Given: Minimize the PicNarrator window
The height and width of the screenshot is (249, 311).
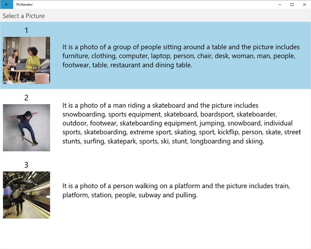Looking at the screenshot, I should click(280, 4).
